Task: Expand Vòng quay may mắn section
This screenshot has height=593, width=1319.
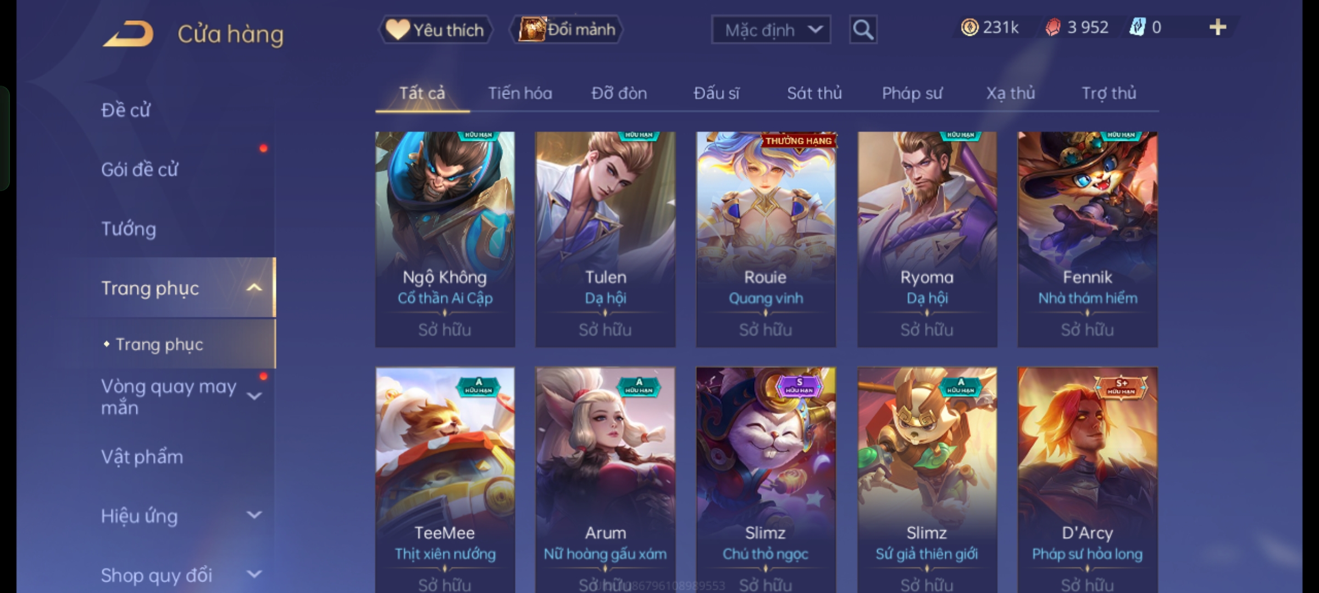Action: click(254, 396)
